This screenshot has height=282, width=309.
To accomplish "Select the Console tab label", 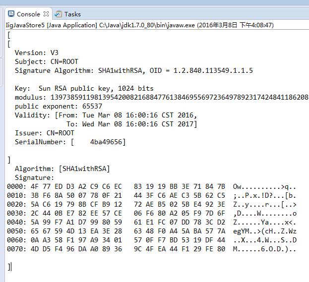I will (28, 14).
